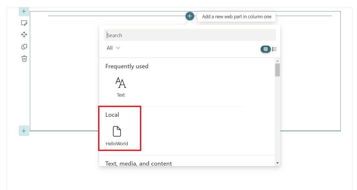Click the scrollbar thumb in the web part picker

(277, 70)
